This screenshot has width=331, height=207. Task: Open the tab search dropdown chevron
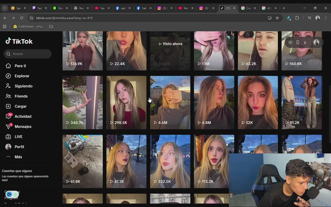click(x=4, y=8)
